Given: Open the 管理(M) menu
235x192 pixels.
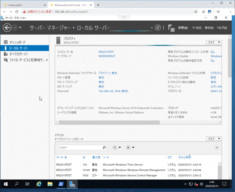Looking at the screenshot, I should click(183, 28).
